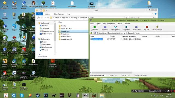Select Документы in the navigation pane
The height and width of the screenshot is (98, 175).
pos(46,44)
